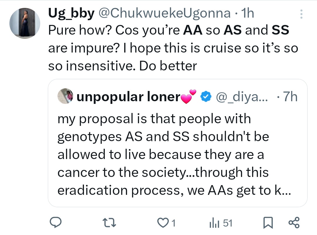Open the quoted tweet author's avatar

(x=65, y=96)
